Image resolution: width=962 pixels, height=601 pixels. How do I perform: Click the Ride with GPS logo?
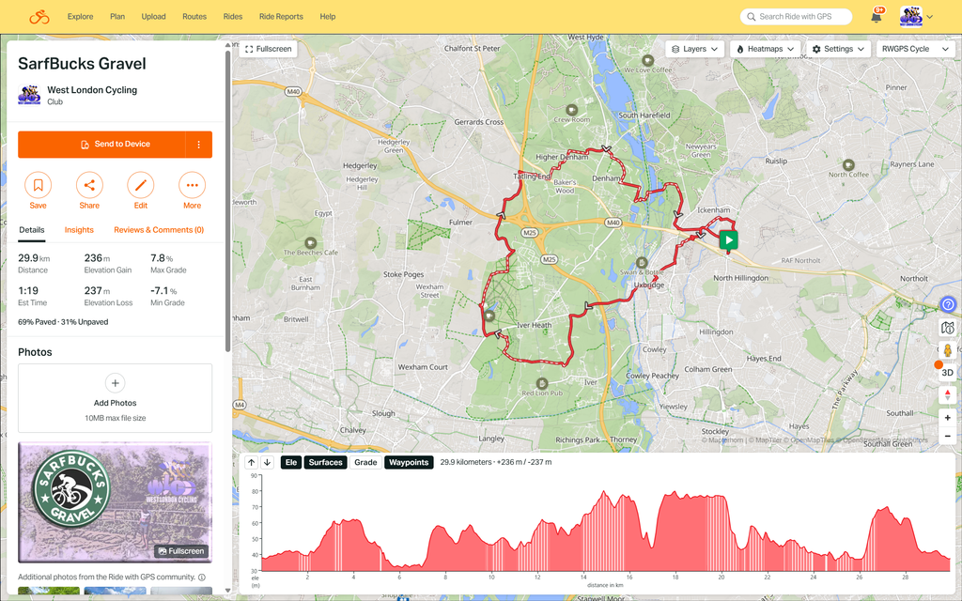click(x=39, y=17)
